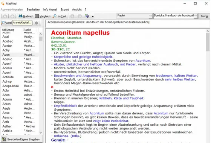
Task: Click the MatMed app logo icon
Action: (3, 3)
